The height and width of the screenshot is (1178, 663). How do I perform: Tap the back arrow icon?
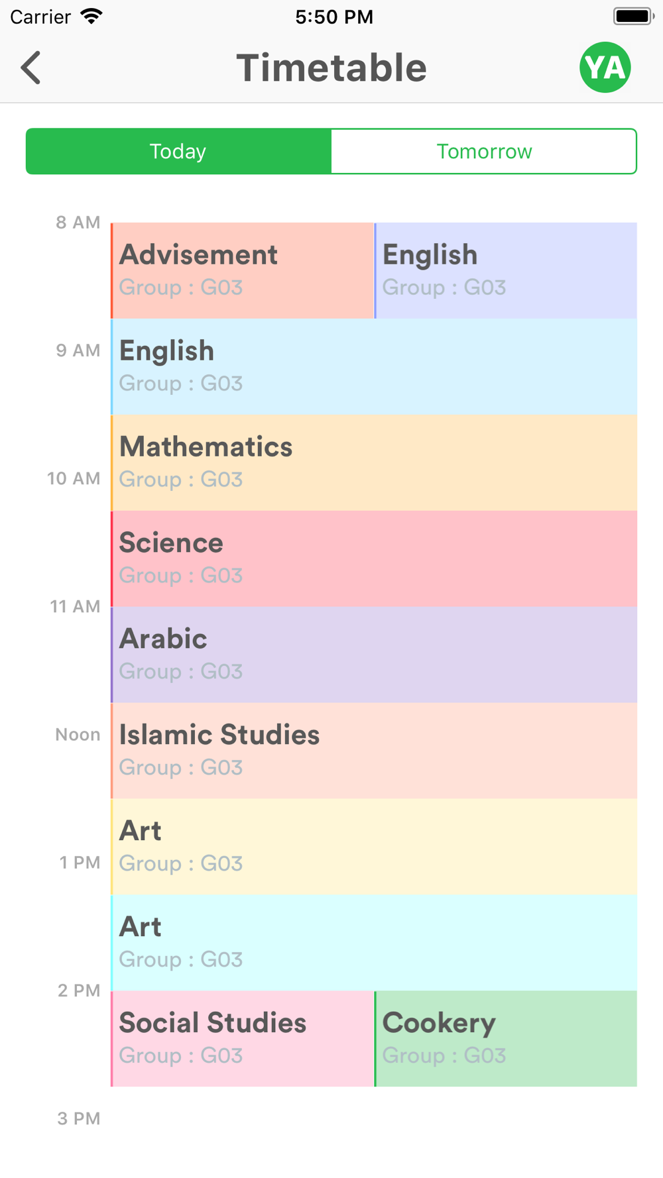pyautogui.click(x=31, y=68)
